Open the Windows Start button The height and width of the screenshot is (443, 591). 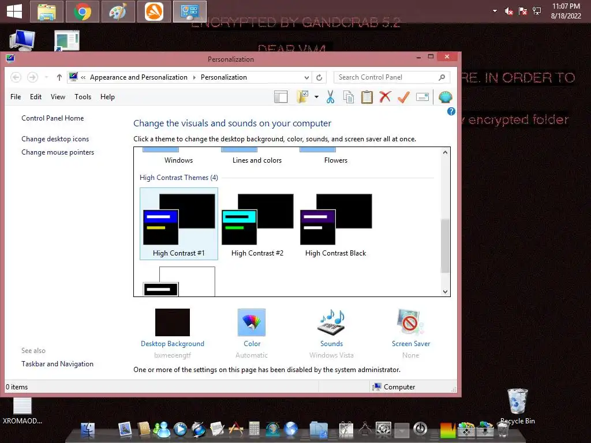tap(14, 11)
